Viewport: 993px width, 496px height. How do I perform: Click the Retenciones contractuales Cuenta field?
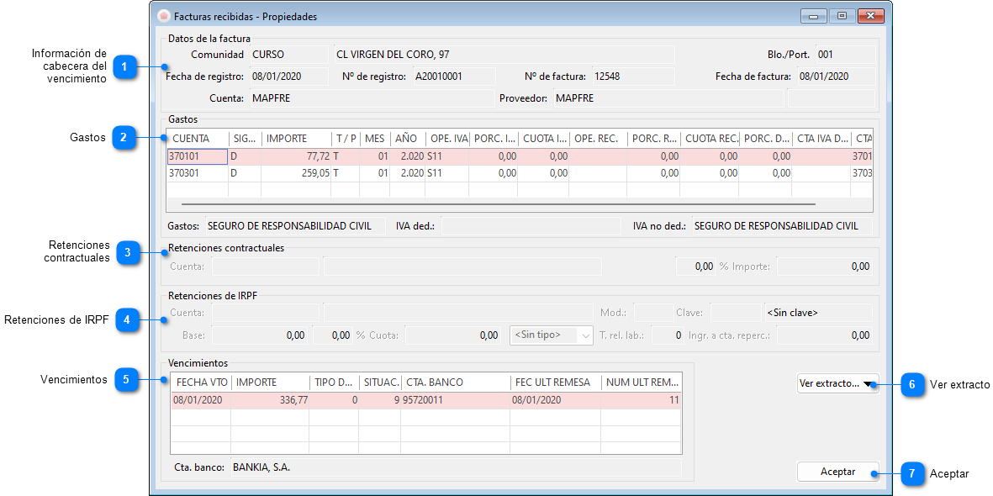[x=266, y=266]
